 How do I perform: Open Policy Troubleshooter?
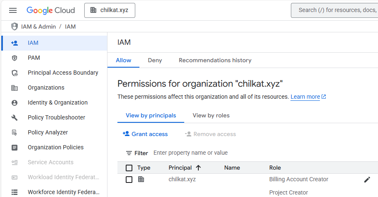tap(54, 117)
